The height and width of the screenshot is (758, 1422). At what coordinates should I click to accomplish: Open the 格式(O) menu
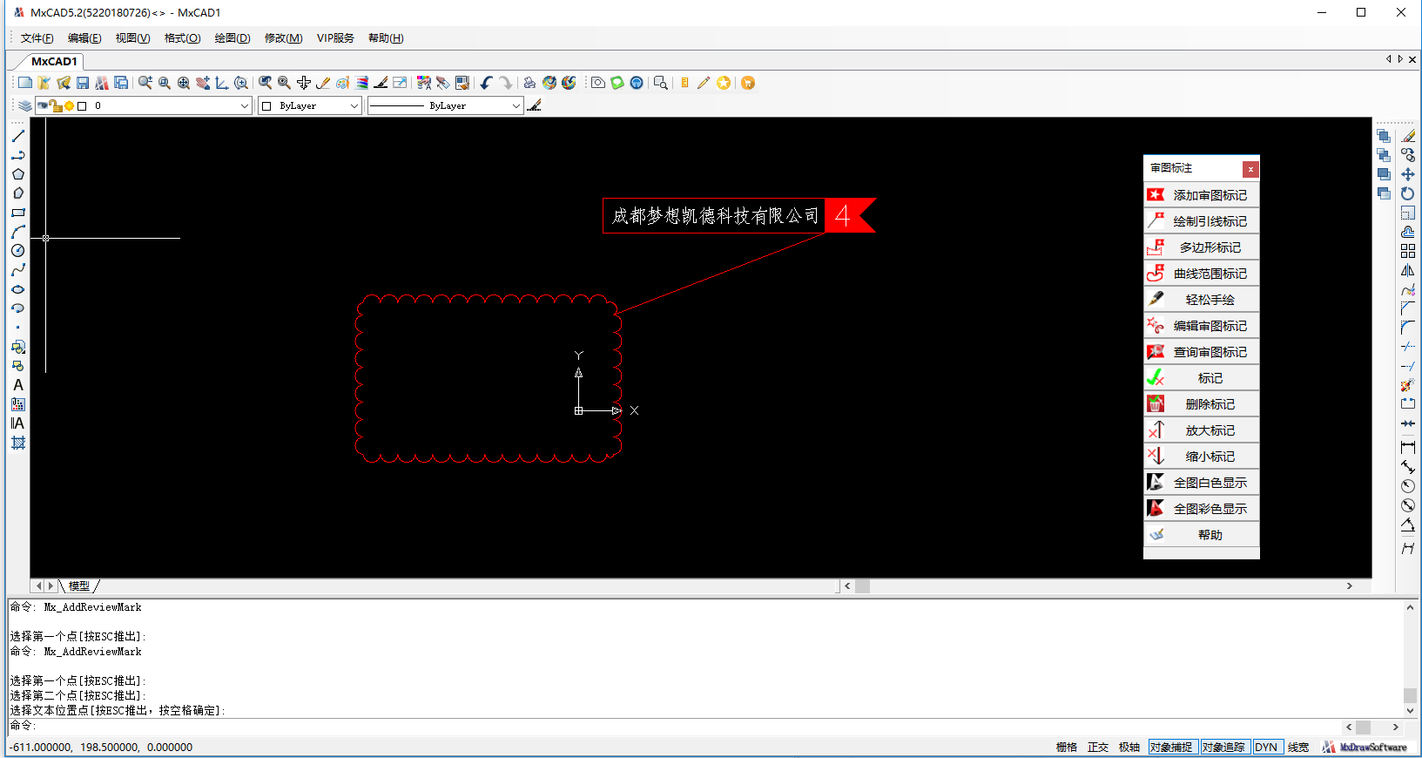coord(183,38)
